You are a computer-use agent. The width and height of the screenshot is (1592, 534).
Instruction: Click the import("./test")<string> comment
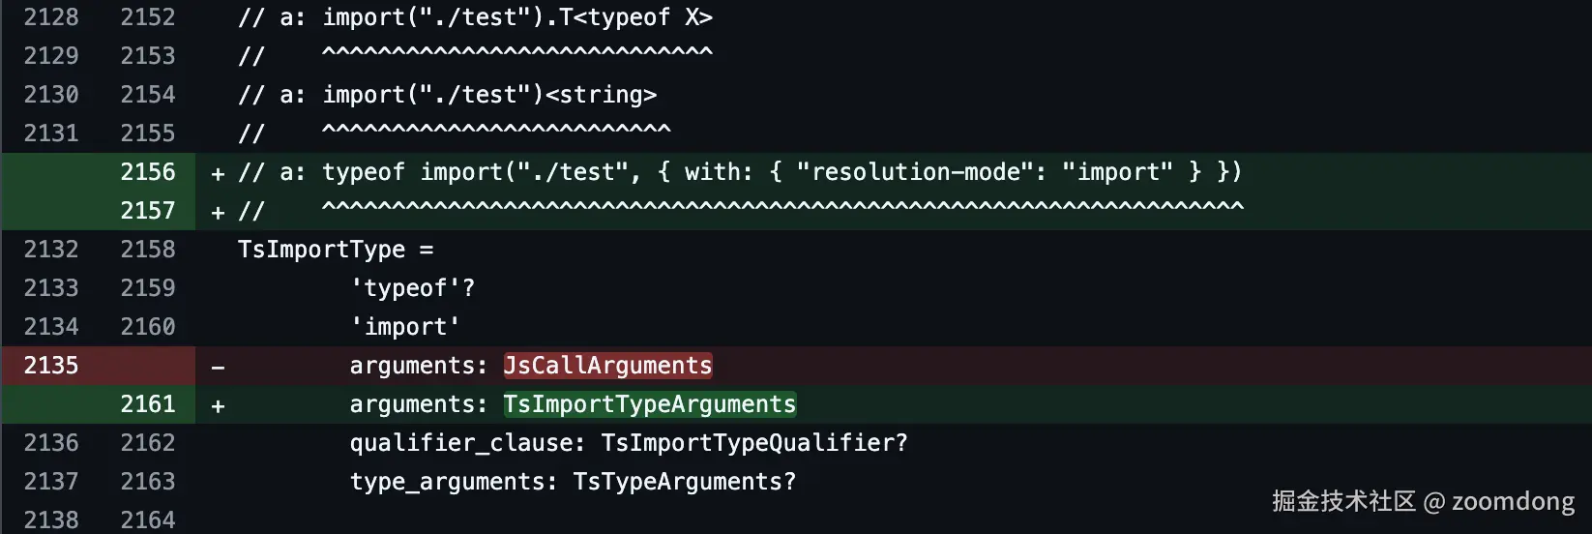(489, 95)
